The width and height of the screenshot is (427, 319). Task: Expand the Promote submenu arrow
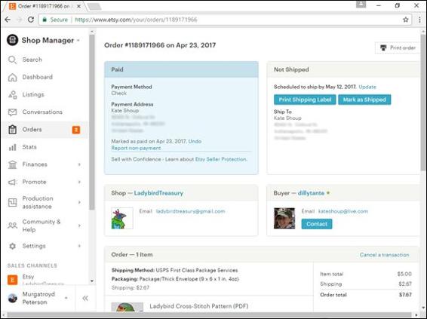[79, 182]
